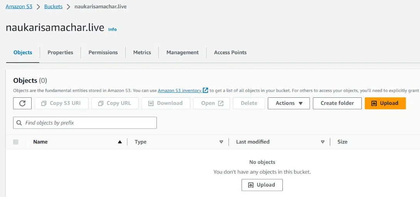Click the orange Upload button

385,103
